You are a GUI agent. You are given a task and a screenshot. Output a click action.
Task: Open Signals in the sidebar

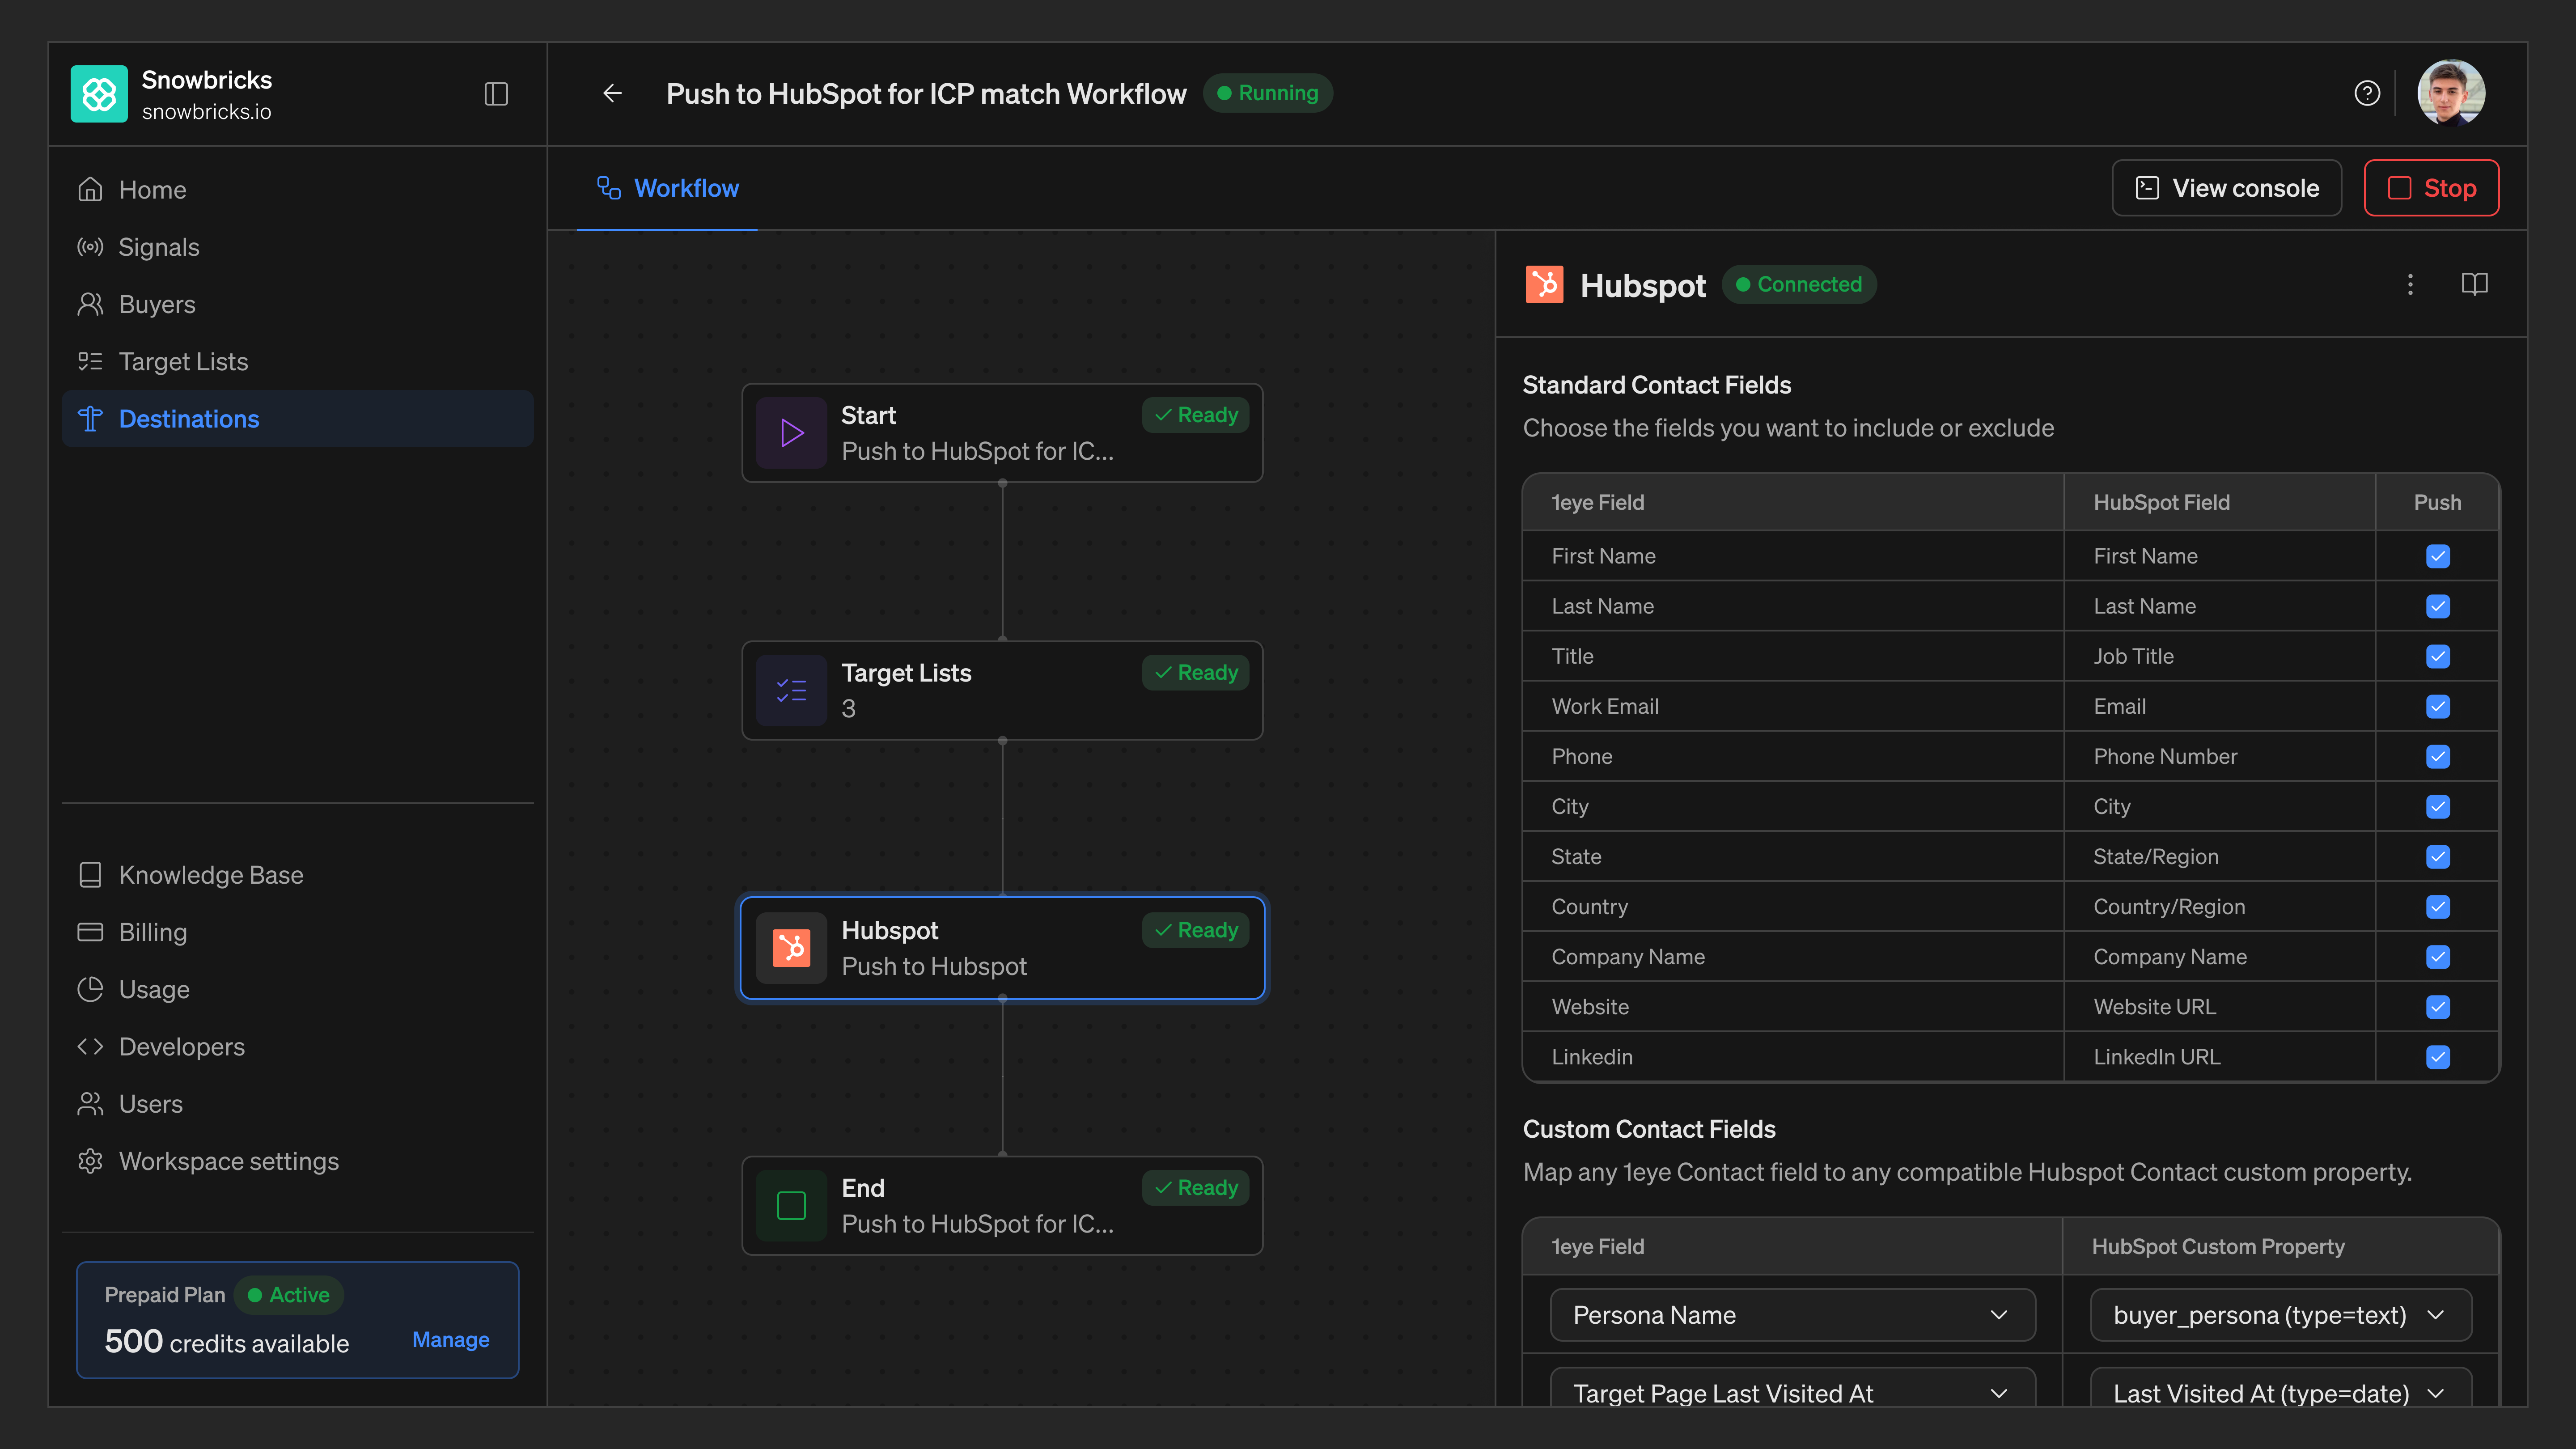pyautogui.click(x=297, y=247)
